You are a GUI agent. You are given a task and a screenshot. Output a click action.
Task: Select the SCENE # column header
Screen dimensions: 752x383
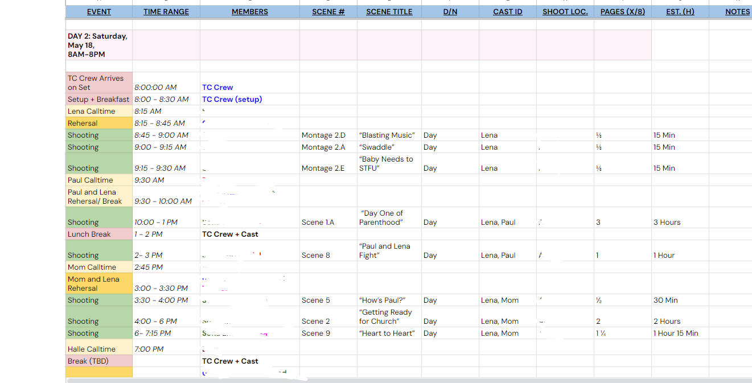tap(328, 11)
